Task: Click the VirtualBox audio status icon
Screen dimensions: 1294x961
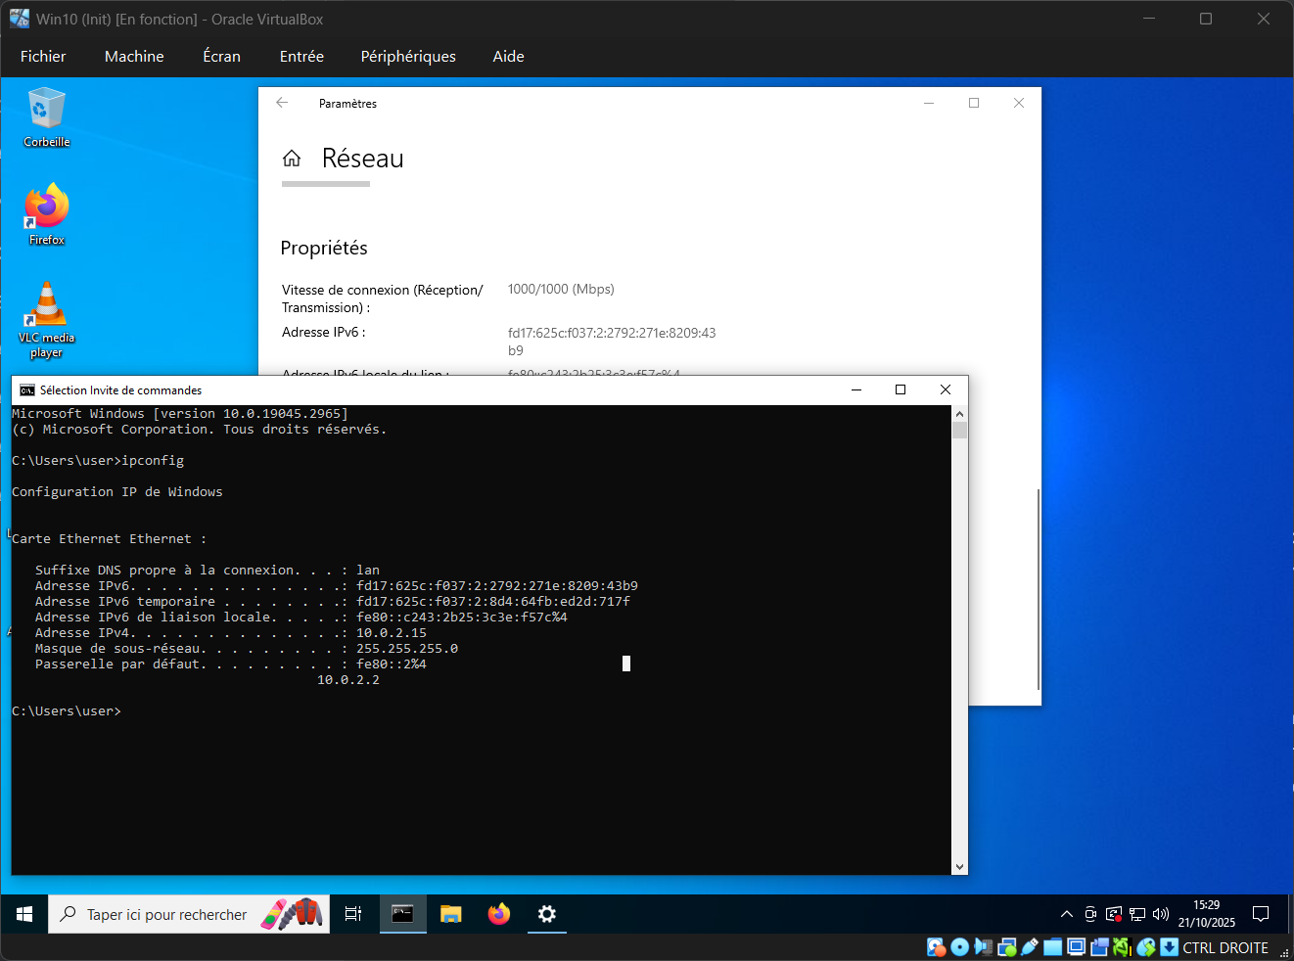Action: click(982, 947)
